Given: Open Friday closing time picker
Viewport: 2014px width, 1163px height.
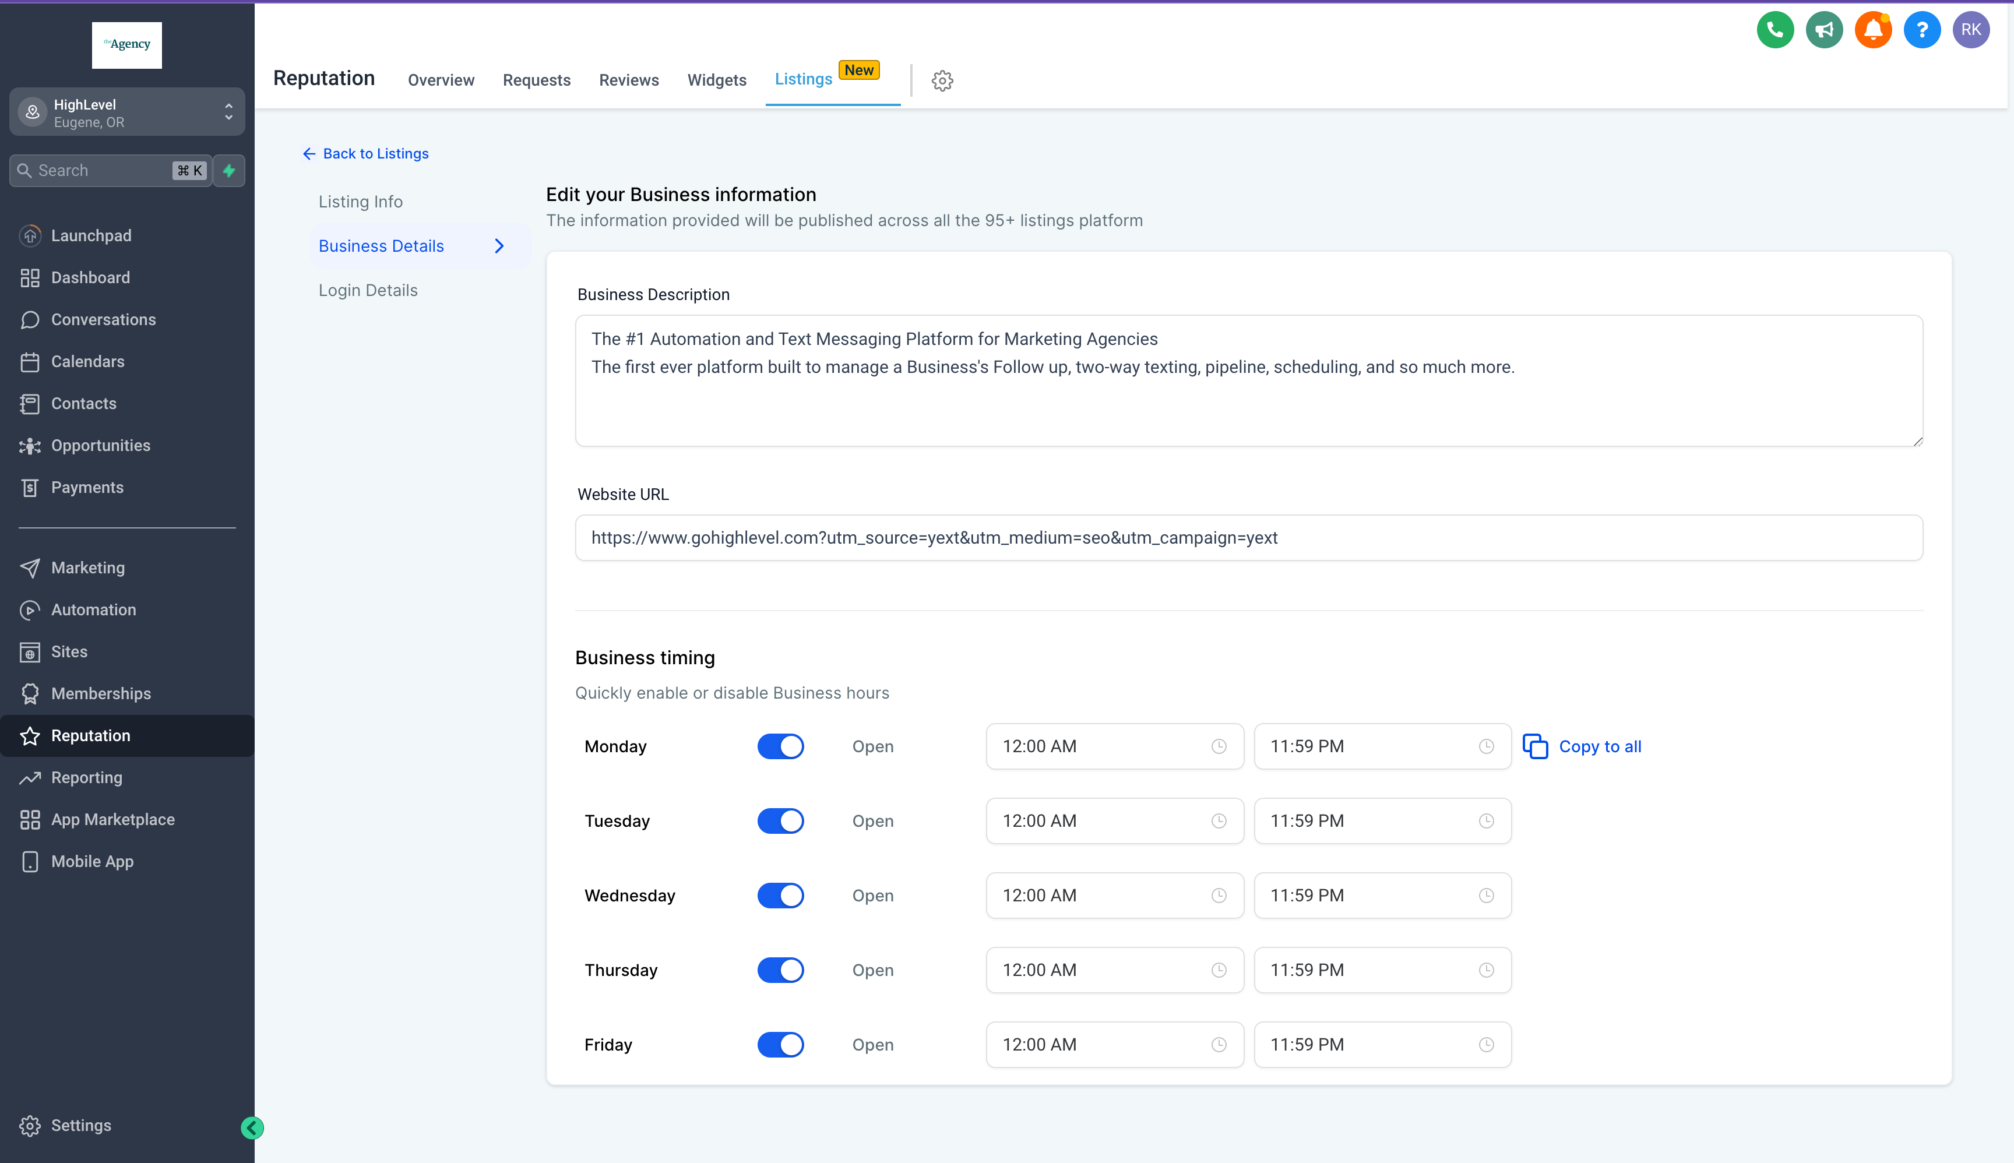Looking at the screenshot, I should [1382, 1045].
